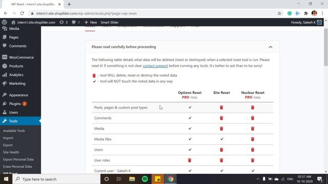The image size is (328, 184).
Task: Open Available Tools submenu item
Action: click(14, 131)
